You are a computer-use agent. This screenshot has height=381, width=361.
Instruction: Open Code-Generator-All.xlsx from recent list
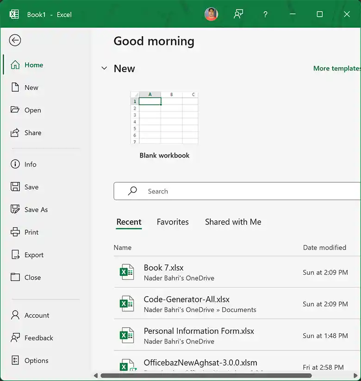(x=237, y=304)
